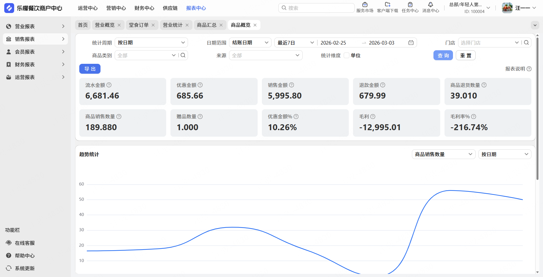
Task: Click the search icon beside 商品类别
Action: point(183,55)
